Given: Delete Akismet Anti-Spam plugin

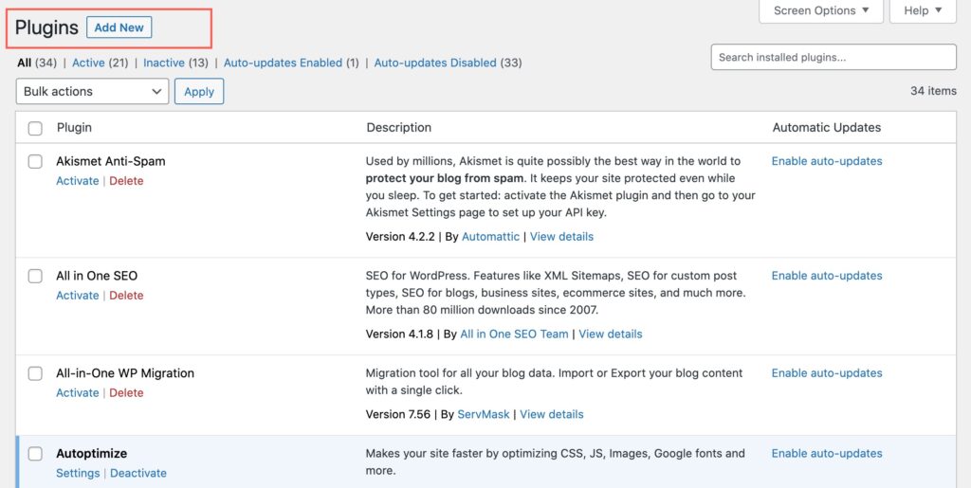Looking at the screenshot, I should 126,181.
